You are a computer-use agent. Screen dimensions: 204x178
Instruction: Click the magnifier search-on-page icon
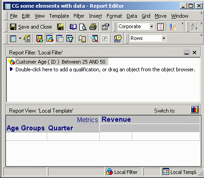[95, 39]
